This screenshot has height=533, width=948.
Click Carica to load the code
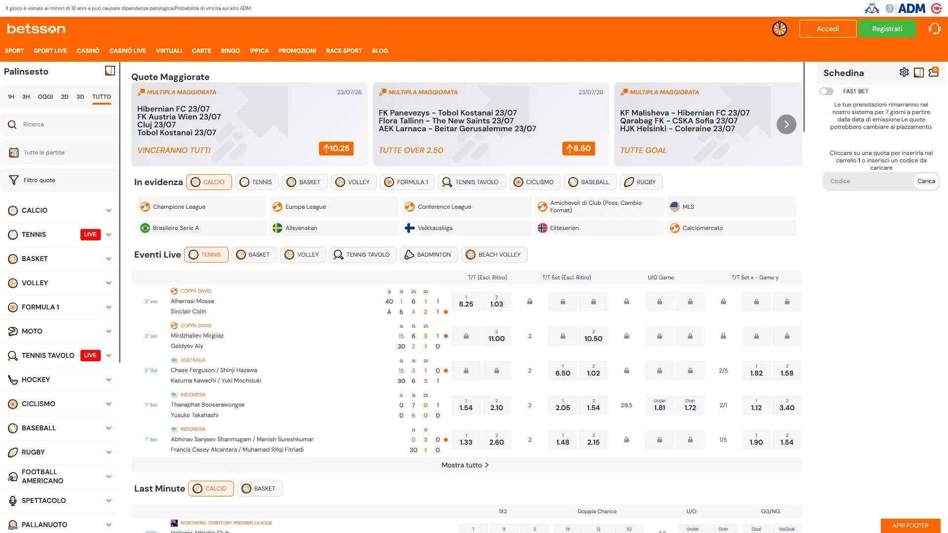[x=926, y=182]
